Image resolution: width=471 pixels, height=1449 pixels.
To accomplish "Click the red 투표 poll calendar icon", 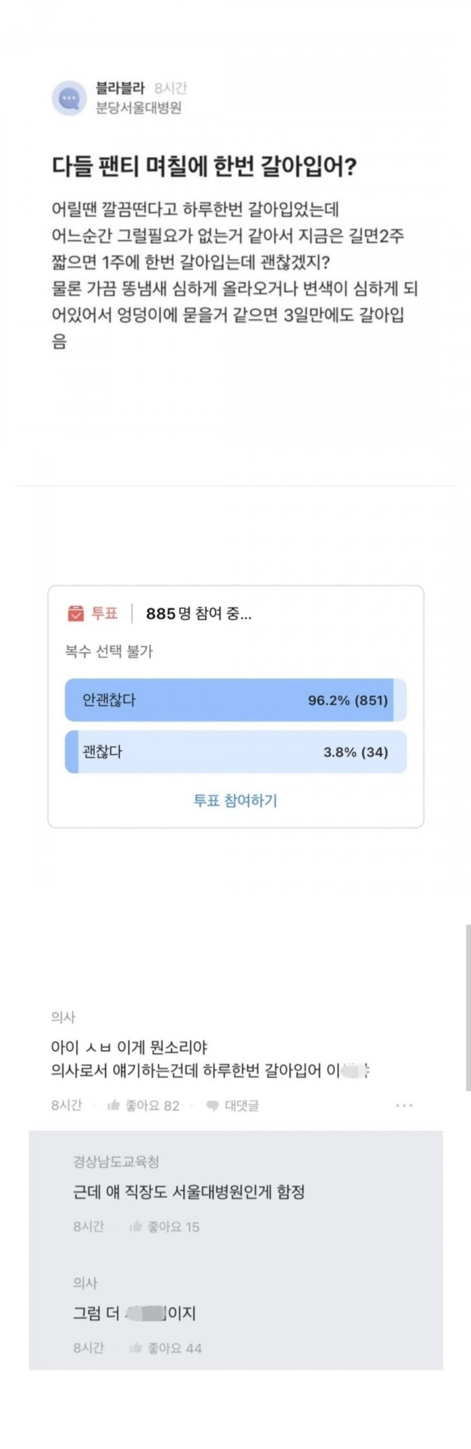I will pos(75,614).
